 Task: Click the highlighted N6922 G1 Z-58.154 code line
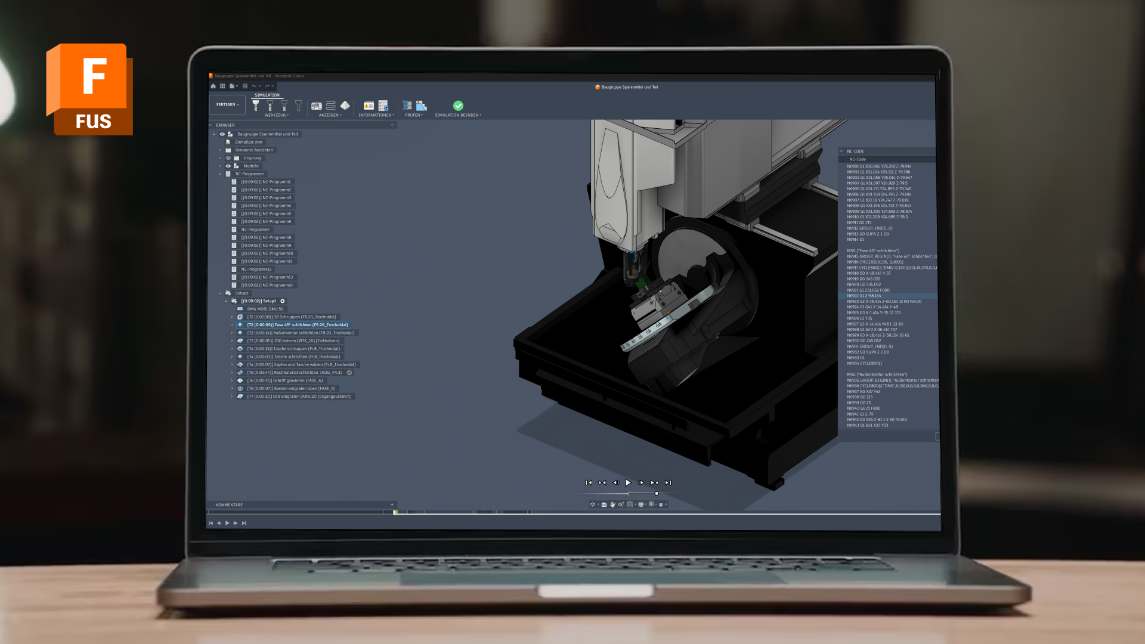tap(889, 296)
